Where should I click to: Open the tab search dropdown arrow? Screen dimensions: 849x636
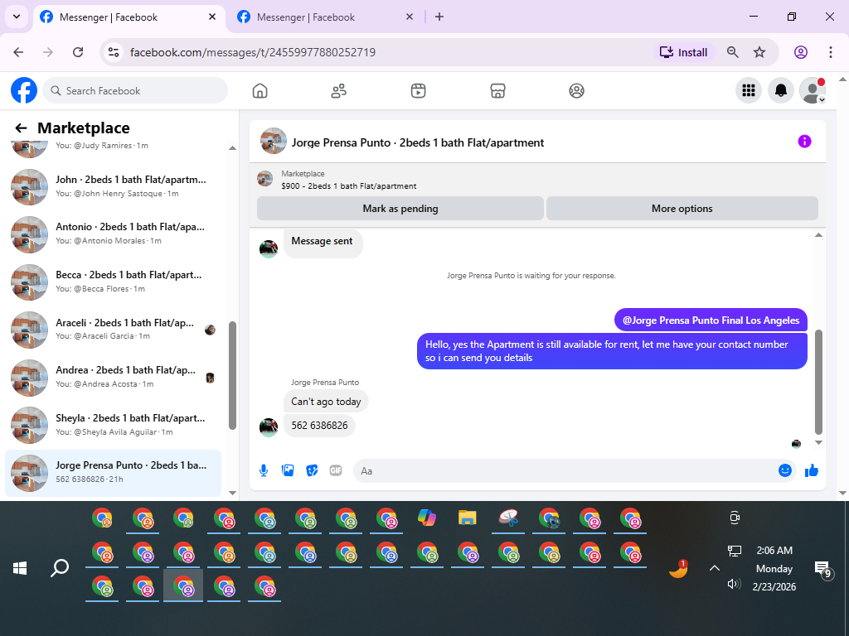(x=17, y=17)
